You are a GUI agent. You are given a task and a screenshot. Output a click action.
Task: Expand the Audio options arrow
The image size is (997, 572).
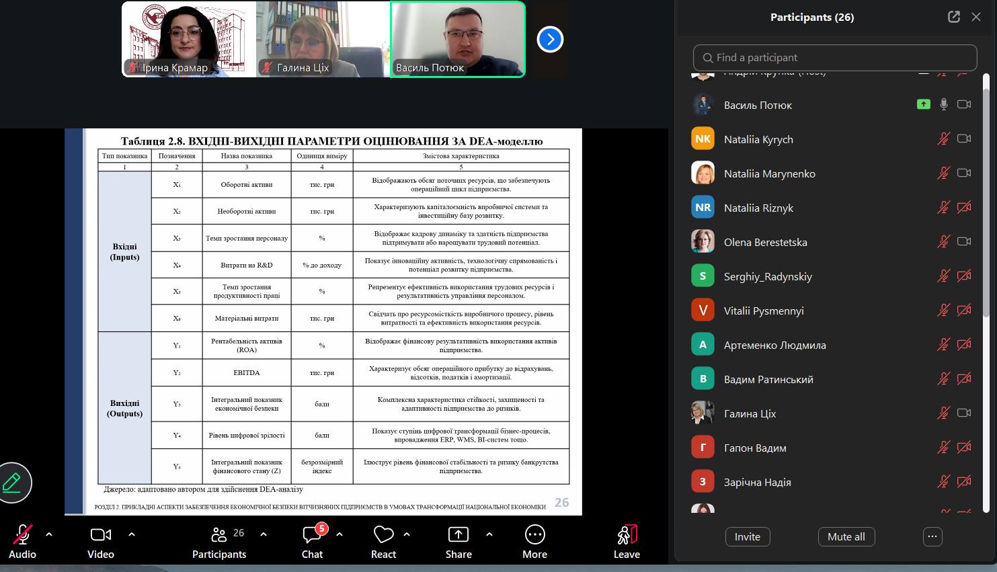49,534
